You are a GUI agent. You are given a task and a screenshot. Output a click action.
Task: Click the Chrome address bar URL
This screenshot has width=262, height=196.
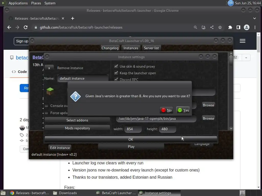[x=81, y=27]
